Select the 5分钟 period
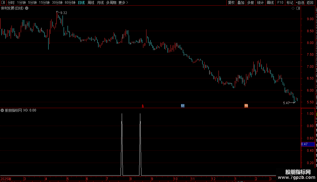This screenshot has height=182, width=317. 32,3
